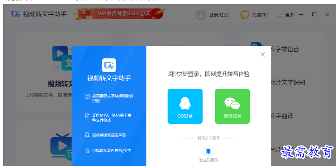Choose the 验证码登录 phone icon
Screen dimensions: 336x166
208,151
